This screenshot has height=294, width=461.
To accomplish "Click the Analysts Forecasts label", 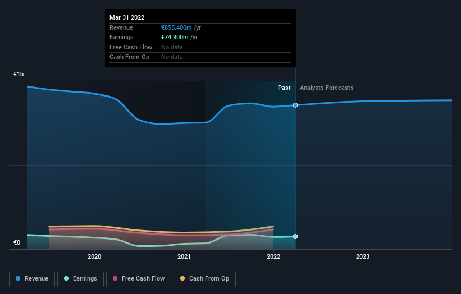I will [327, 88].
